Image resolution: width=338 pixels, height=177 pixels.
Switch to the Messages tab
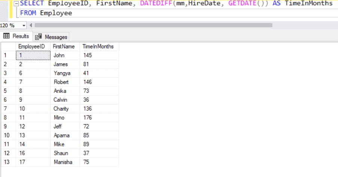click(x=52, y=37)
